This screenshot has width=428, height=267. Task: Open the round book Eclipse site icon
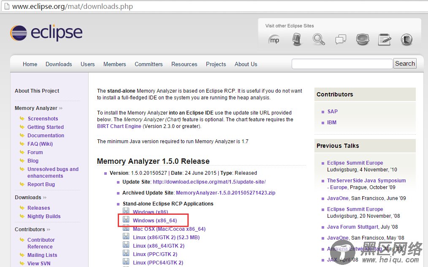pyautogui.click(x=406, y=40)
